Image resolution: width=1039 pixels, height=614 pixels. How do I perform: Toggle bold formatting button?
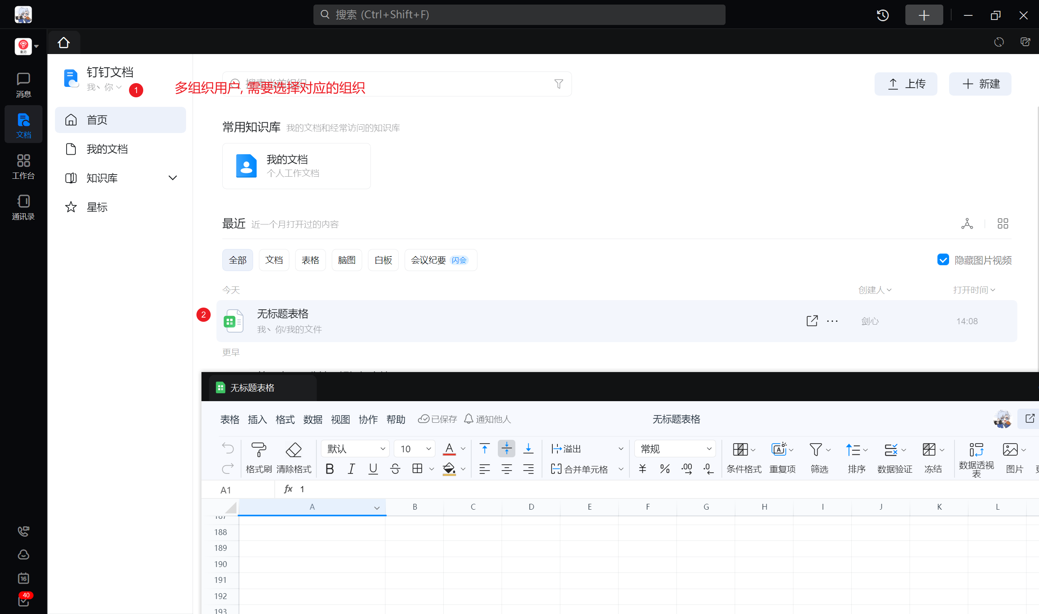click(x=330, y=469)
